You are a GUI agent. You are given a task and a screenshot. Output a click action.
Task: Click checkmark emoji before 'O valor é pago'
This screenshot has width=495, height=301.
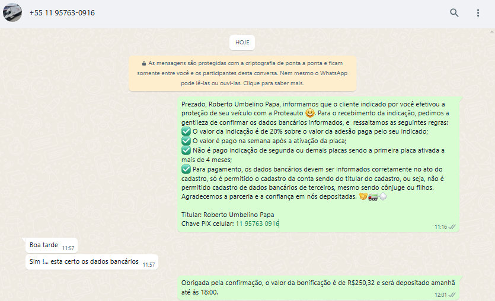click(186, 141)
